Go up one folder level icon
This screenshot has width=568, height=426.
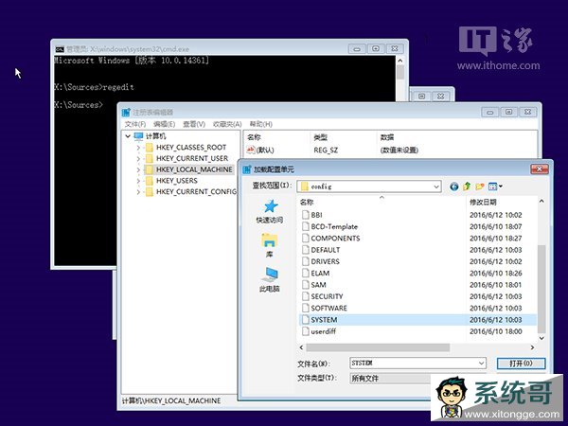point(467,186)
